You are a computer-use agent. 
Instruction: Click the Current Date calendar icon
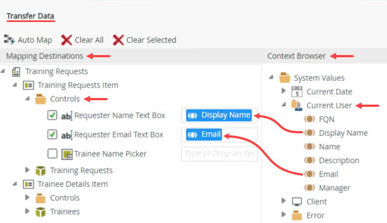click(x=296, y=91)
